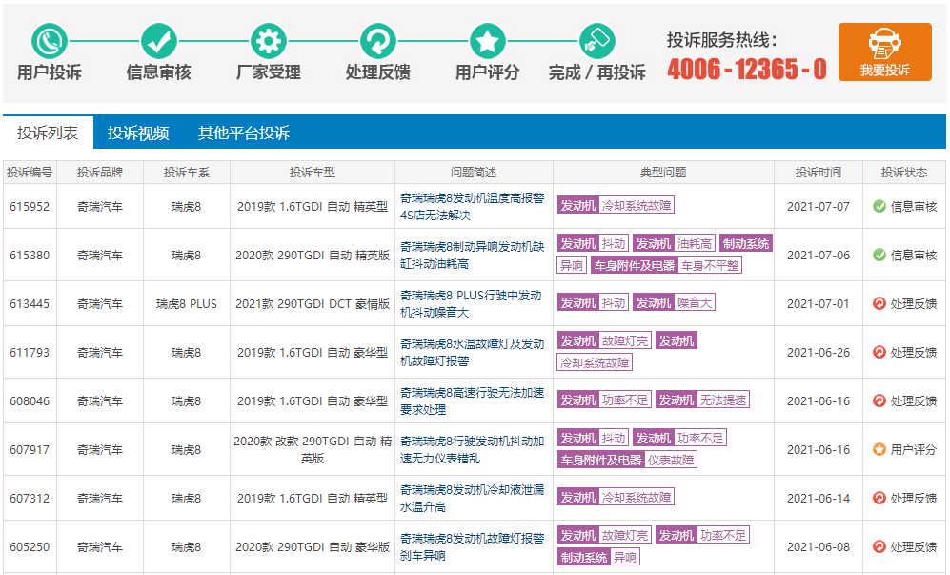Click 瑞虎8 PLUS car series cell
The image size is (950, 575).
pos(187,303)
